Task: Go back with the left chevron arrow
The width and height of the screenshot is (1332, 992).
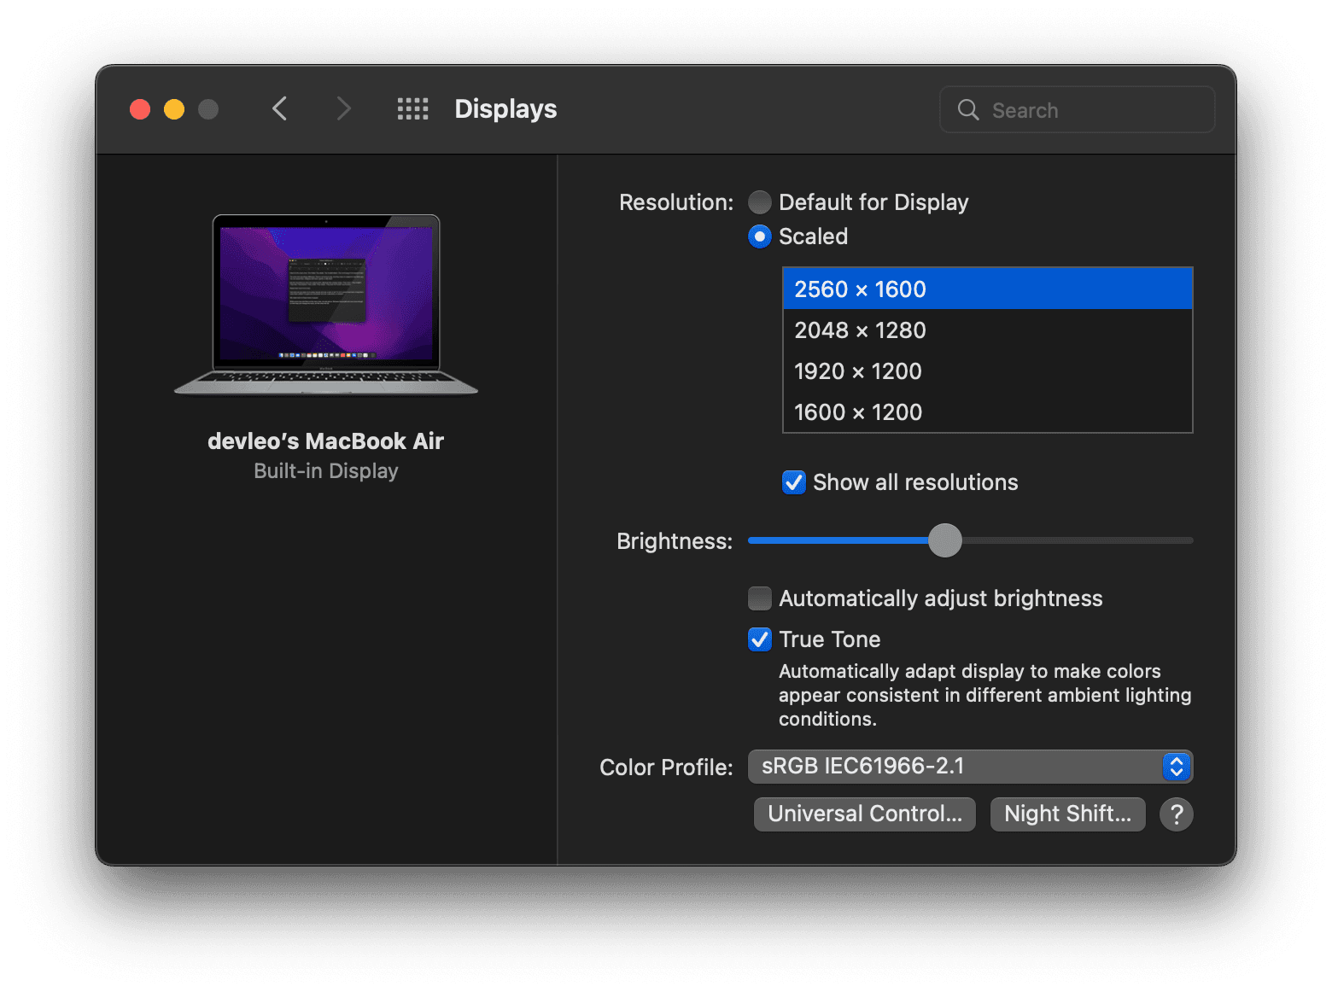Action: point(279,108)
